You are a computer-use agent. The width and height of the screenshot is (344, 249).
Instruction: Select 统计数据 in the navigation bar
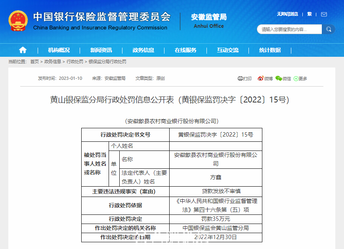point(270,50)
